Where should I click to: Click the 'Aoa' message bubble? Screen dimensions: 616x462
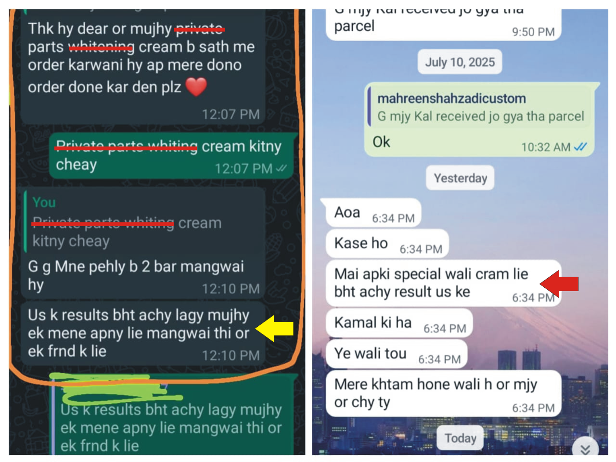(373, 213)
